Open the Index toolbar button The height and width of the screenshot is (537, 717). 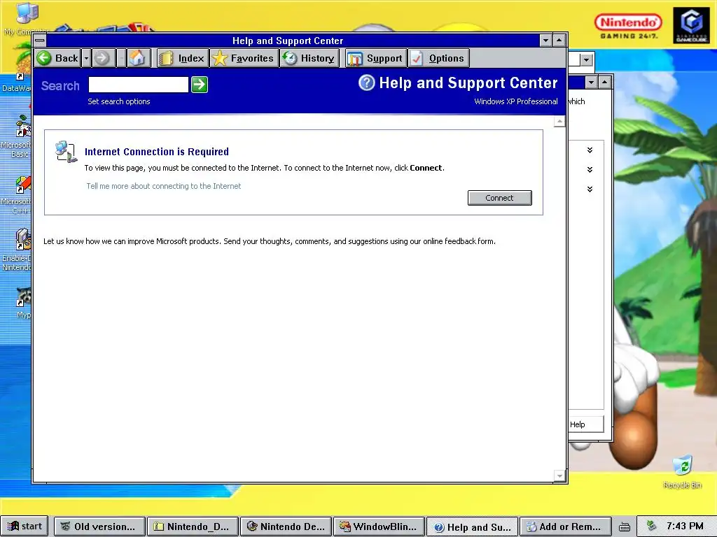(183, 58)
